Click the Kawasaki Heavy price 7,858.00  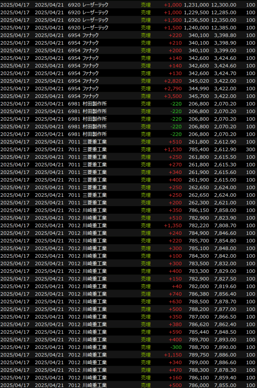[225, 210]
